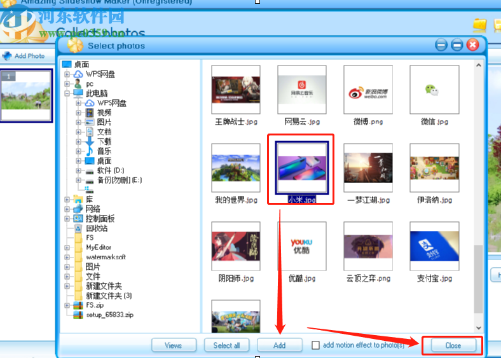The image size is (501, 358).
Task: Click the watermarksoft folder icon
Action: (78, 257)
